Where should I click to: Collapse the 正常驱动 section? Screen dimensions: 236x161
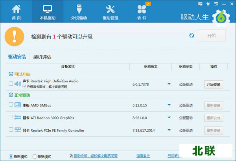(x=10, y=95)
